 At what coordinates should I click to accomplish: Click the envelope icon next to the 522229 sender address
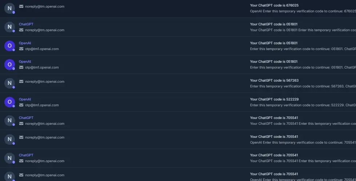pyautogui.click(x=21, y=105)
